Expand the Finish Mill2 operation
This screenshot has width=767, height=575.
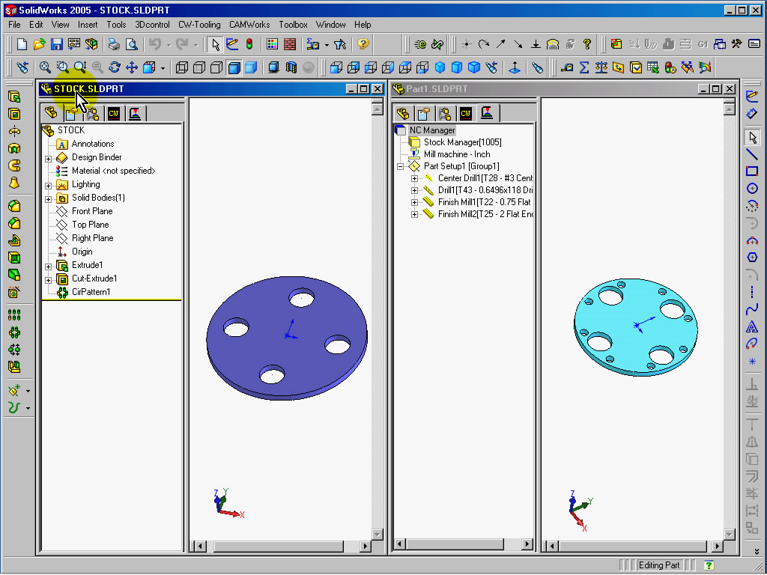(414, 214)
